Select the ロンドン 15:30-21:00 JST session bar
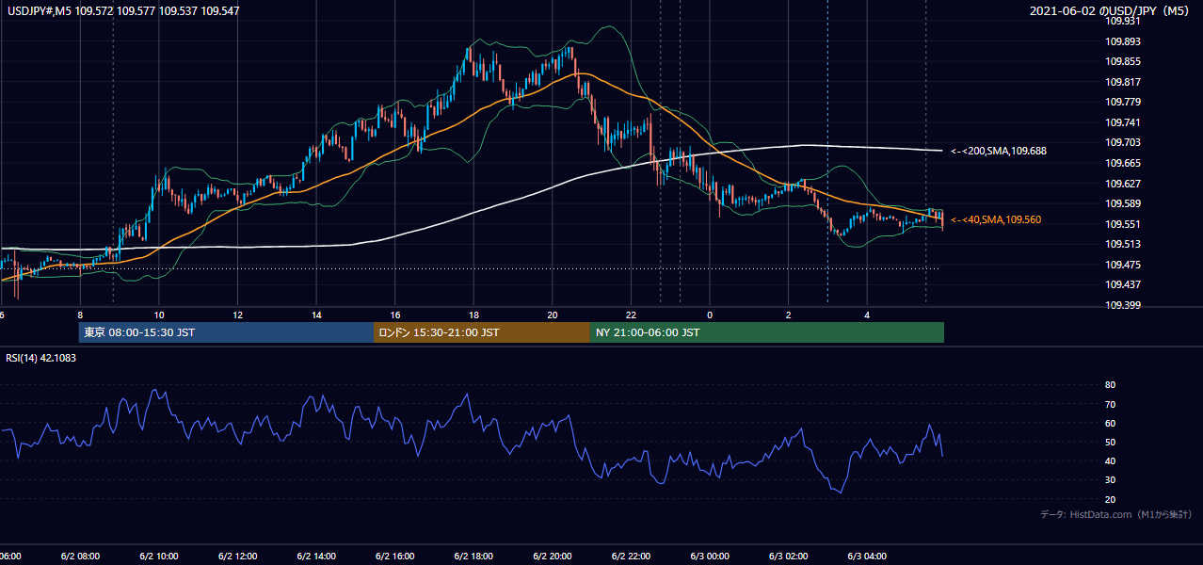Image resolution: width=1203 pixels, height=565 pixels. point(482,332)
